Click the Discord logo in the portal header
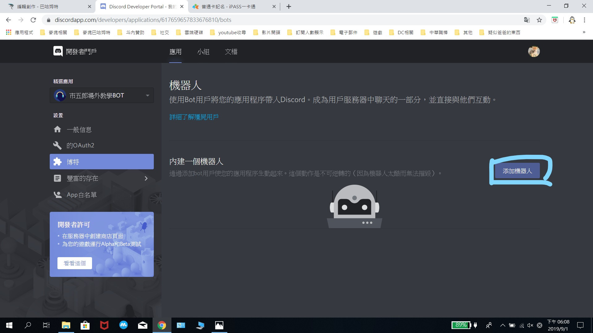This screenshot has width=593, height=333. point(58,51)
